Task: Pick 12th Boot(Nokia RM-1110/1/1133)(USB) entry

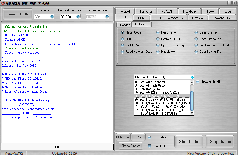Action: pyautogui.click(x=162, y=110)
